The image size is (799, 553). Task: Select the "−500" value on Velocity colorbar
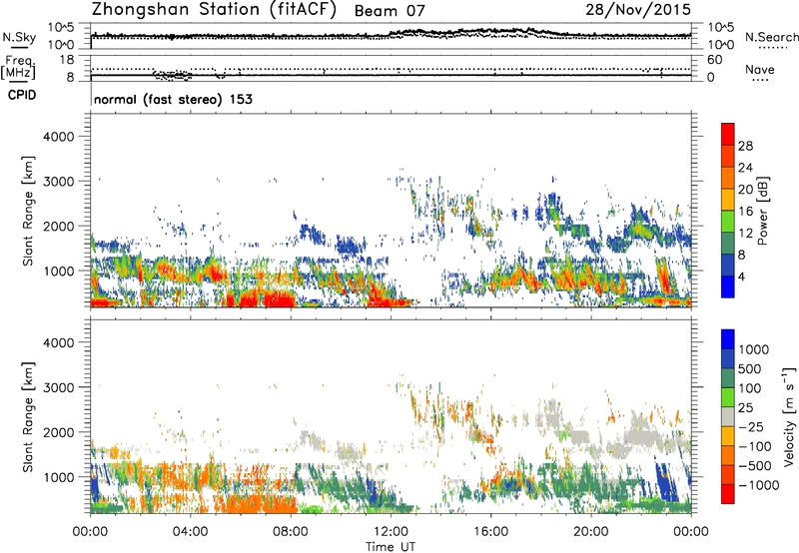tap(756, 465)
